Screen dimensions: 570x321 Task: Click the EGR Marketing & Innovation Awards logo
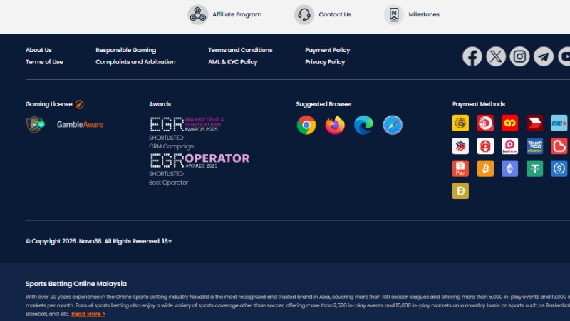click(x=187, y=124)
